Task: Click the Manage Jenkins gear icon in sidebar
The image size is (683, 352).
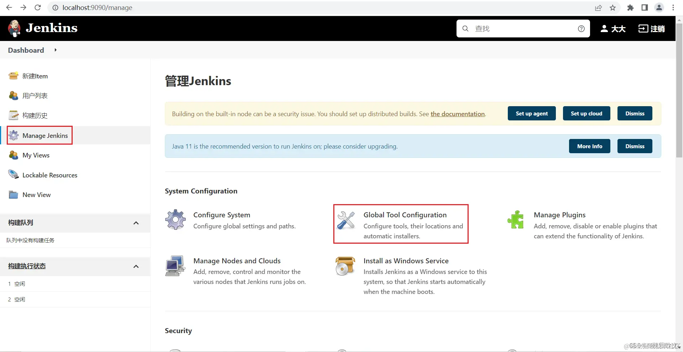Action: 14,135
